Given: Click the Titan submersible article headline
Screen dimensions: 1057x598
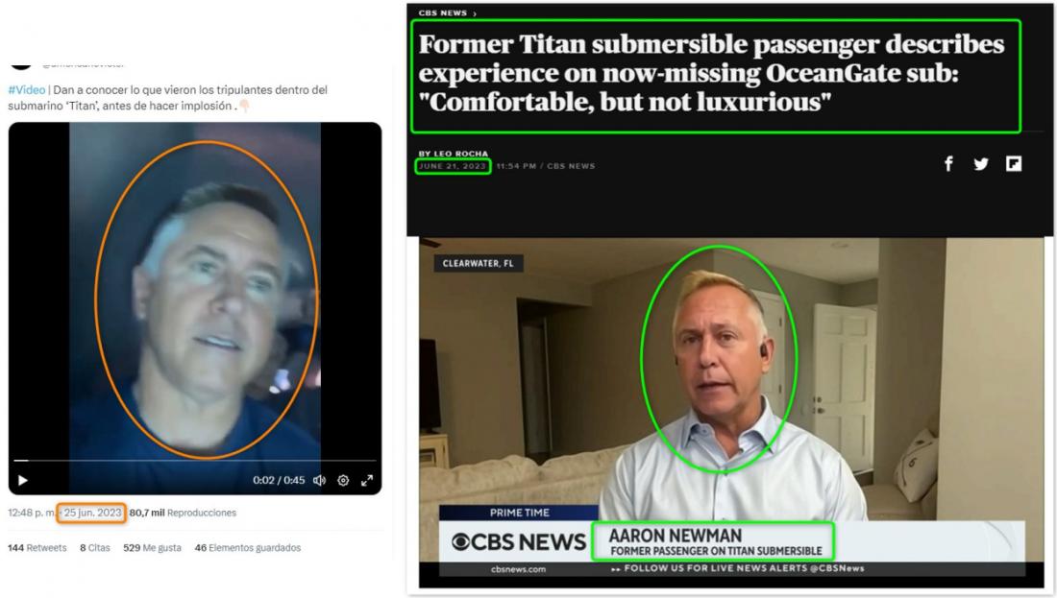Looking at the screenshot, I should click(715, 73).
